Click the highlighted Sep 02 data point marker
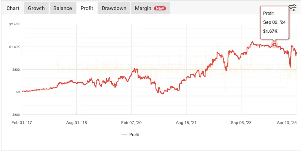This screenshot has height=152, width=302. 274,45
